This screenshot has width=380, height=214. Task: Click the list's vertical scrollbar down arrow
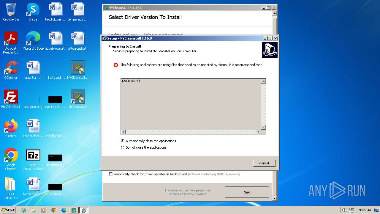[x=263, y=127]
